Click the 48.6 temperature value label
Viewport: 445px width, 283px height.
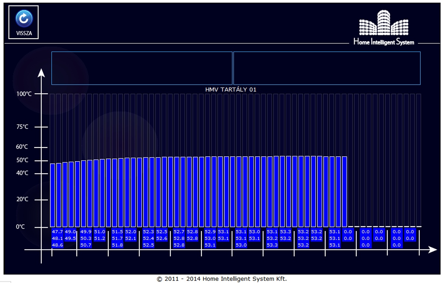click(x=57, y=245)
